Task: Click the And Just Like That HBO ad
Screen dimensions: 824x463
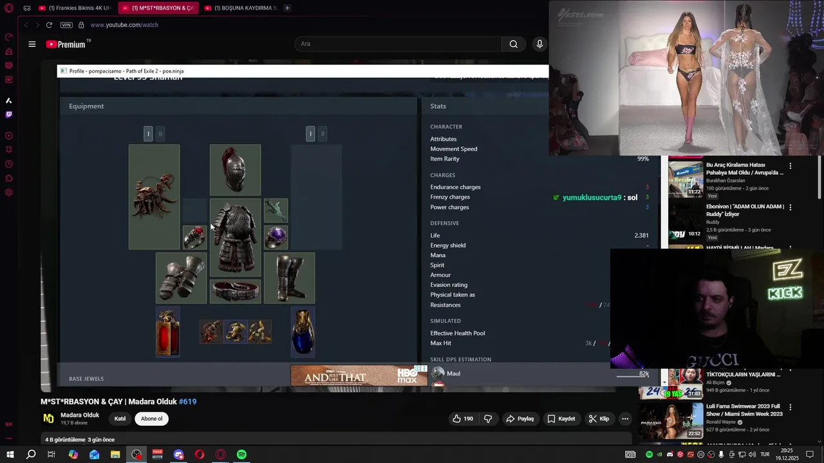Action: click(359, 376)
